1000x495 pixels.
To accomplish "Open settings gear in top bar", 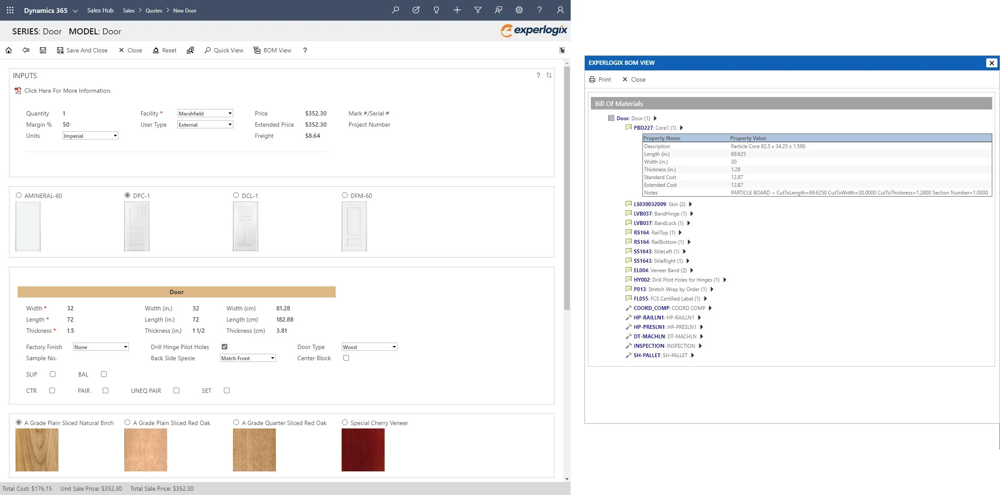I will [519, 10].
